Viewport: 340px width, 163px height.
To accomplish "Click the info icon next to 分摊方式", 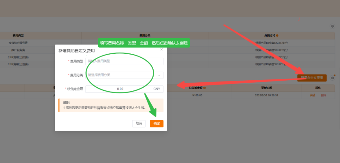I will click(277, 35).
